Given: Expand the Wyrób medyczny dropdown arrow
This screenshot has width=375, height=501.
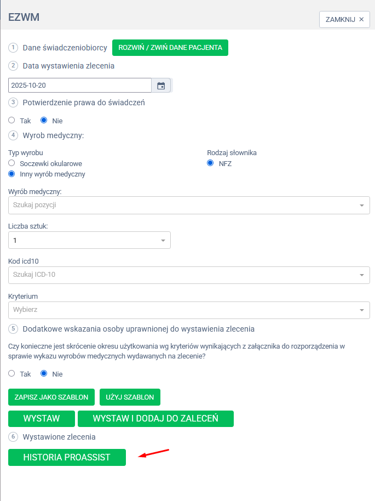Looking at the screenshot, I should [361, 206].
